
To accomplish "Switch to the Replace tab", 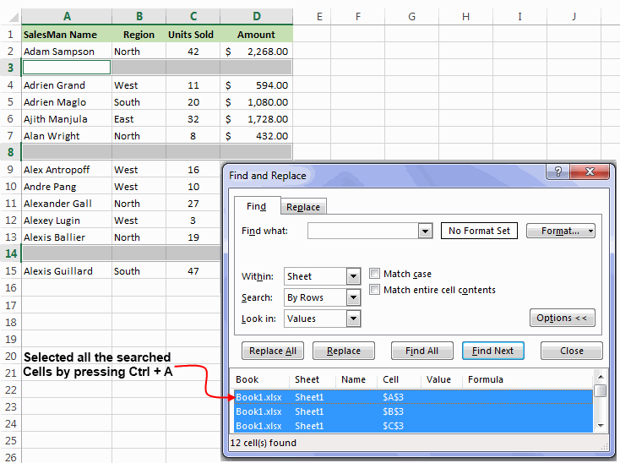I will [302, 207].
